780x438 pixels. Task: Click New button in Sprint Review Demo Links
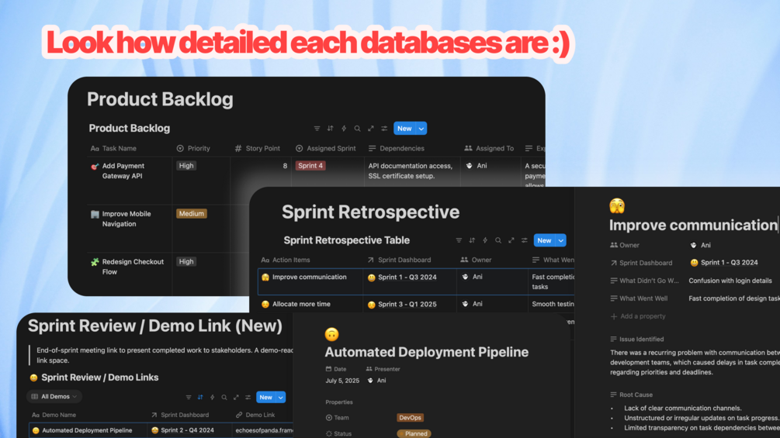(266, 397)
